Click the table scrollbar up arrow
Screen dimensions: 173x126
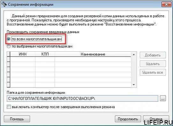coord(134,55)
